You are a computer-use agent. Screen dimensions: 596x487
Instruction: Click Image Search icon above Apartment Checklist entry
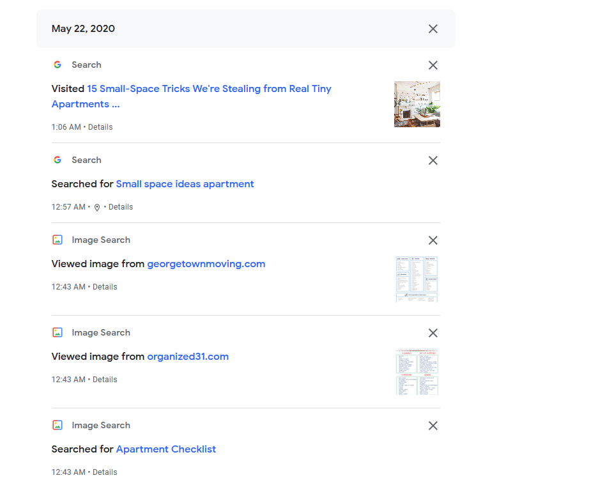coord(57,426)
